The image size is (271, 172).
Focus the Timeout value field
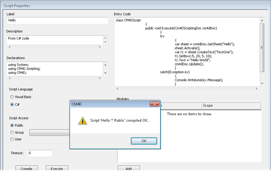coord(39,153)
